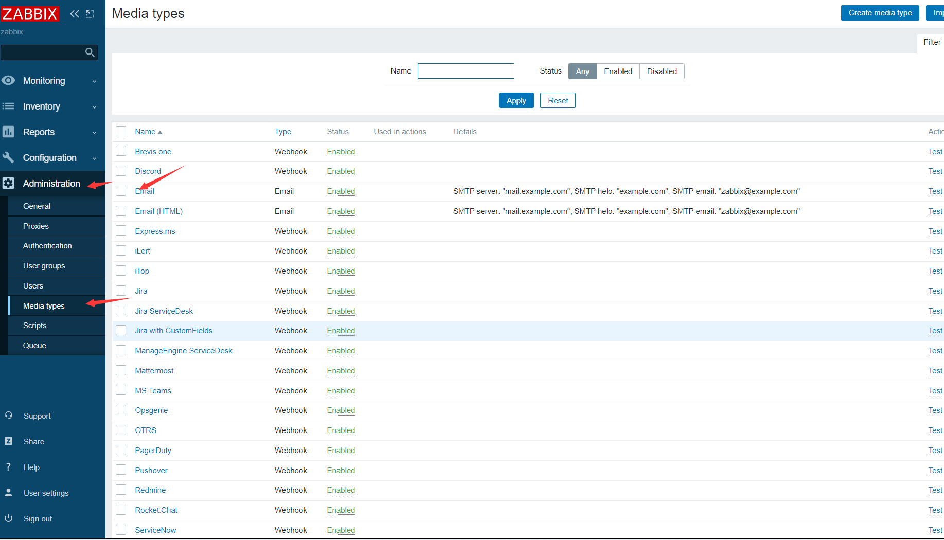Open the Pushover media type
944x540 pixels.
point(151,470)
